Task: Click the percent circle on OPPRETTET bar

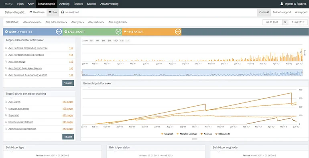Action: tap(59, 32)
